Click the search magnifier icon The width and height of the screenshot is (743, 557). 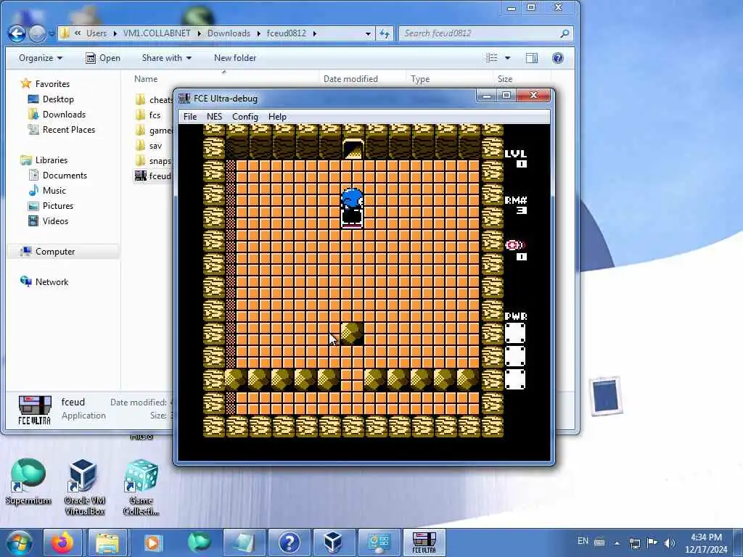click(x=565, y=33)
